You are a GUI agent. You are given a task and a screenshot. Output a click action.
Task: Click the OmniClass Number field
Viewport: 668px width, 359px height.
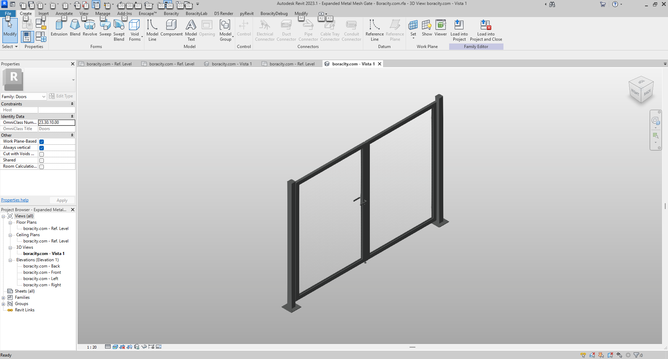[56, 122]
